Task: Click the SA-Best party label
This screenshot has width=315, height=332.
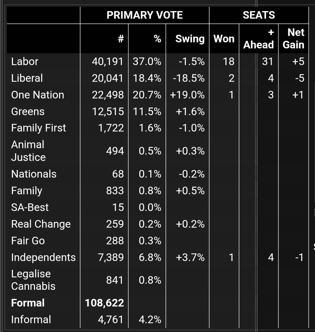Action: pyautogui.click(x=30, y=207)
